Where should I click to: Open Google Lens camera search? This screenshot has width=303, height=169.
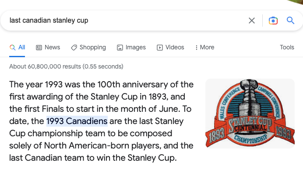[x=273, y=21]
